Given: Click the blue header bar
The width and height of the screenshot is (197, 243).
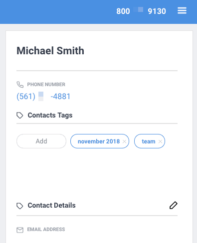Looking at the screenshot, I should (58, 12).
